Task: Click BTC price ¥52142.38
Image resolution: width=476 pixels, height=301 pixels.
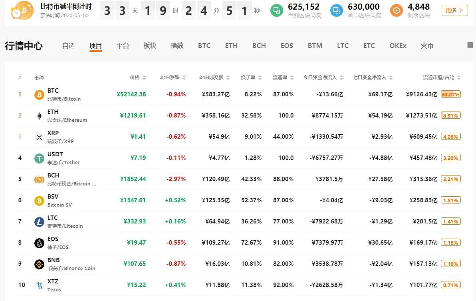Action: coord(131,94)
